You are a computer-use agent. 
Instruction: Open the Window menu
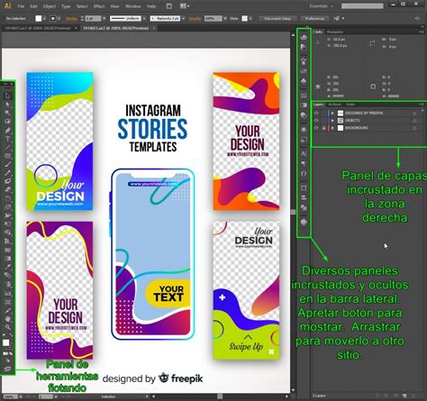point(132,6)
